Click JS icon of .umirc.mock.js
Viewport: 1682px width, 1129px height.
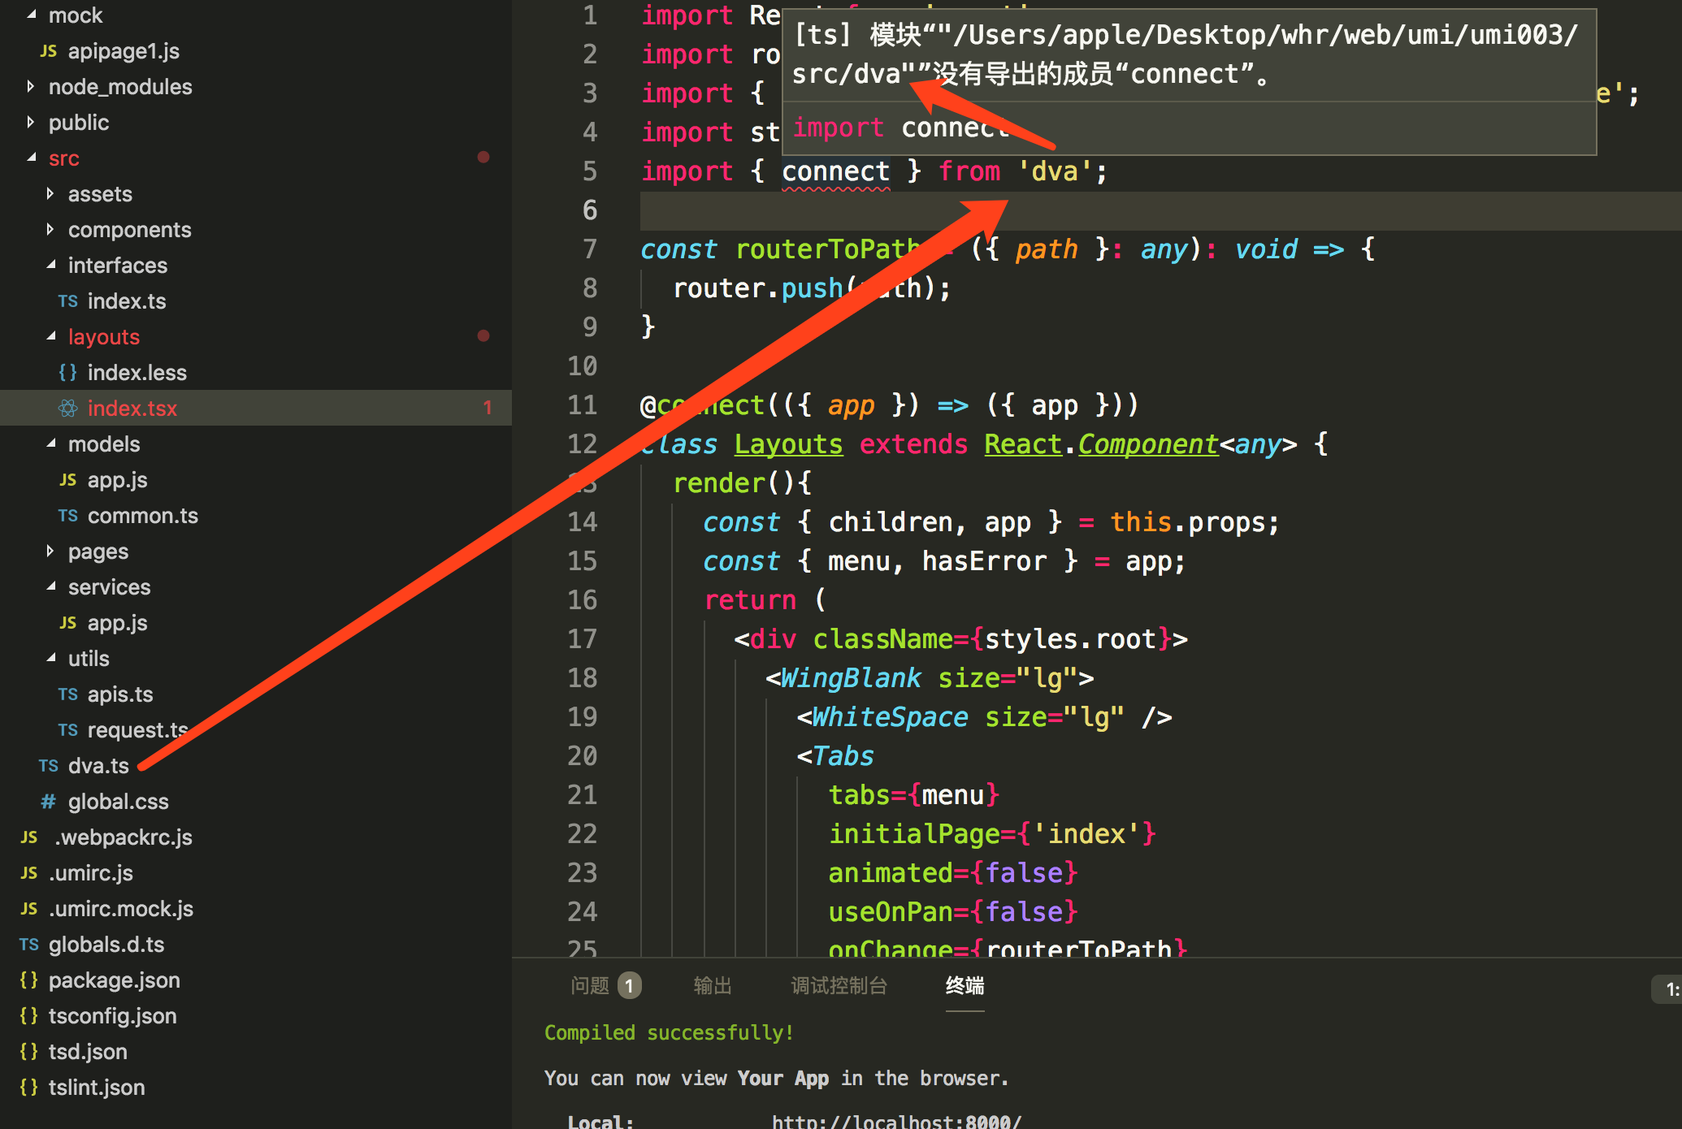29,909
